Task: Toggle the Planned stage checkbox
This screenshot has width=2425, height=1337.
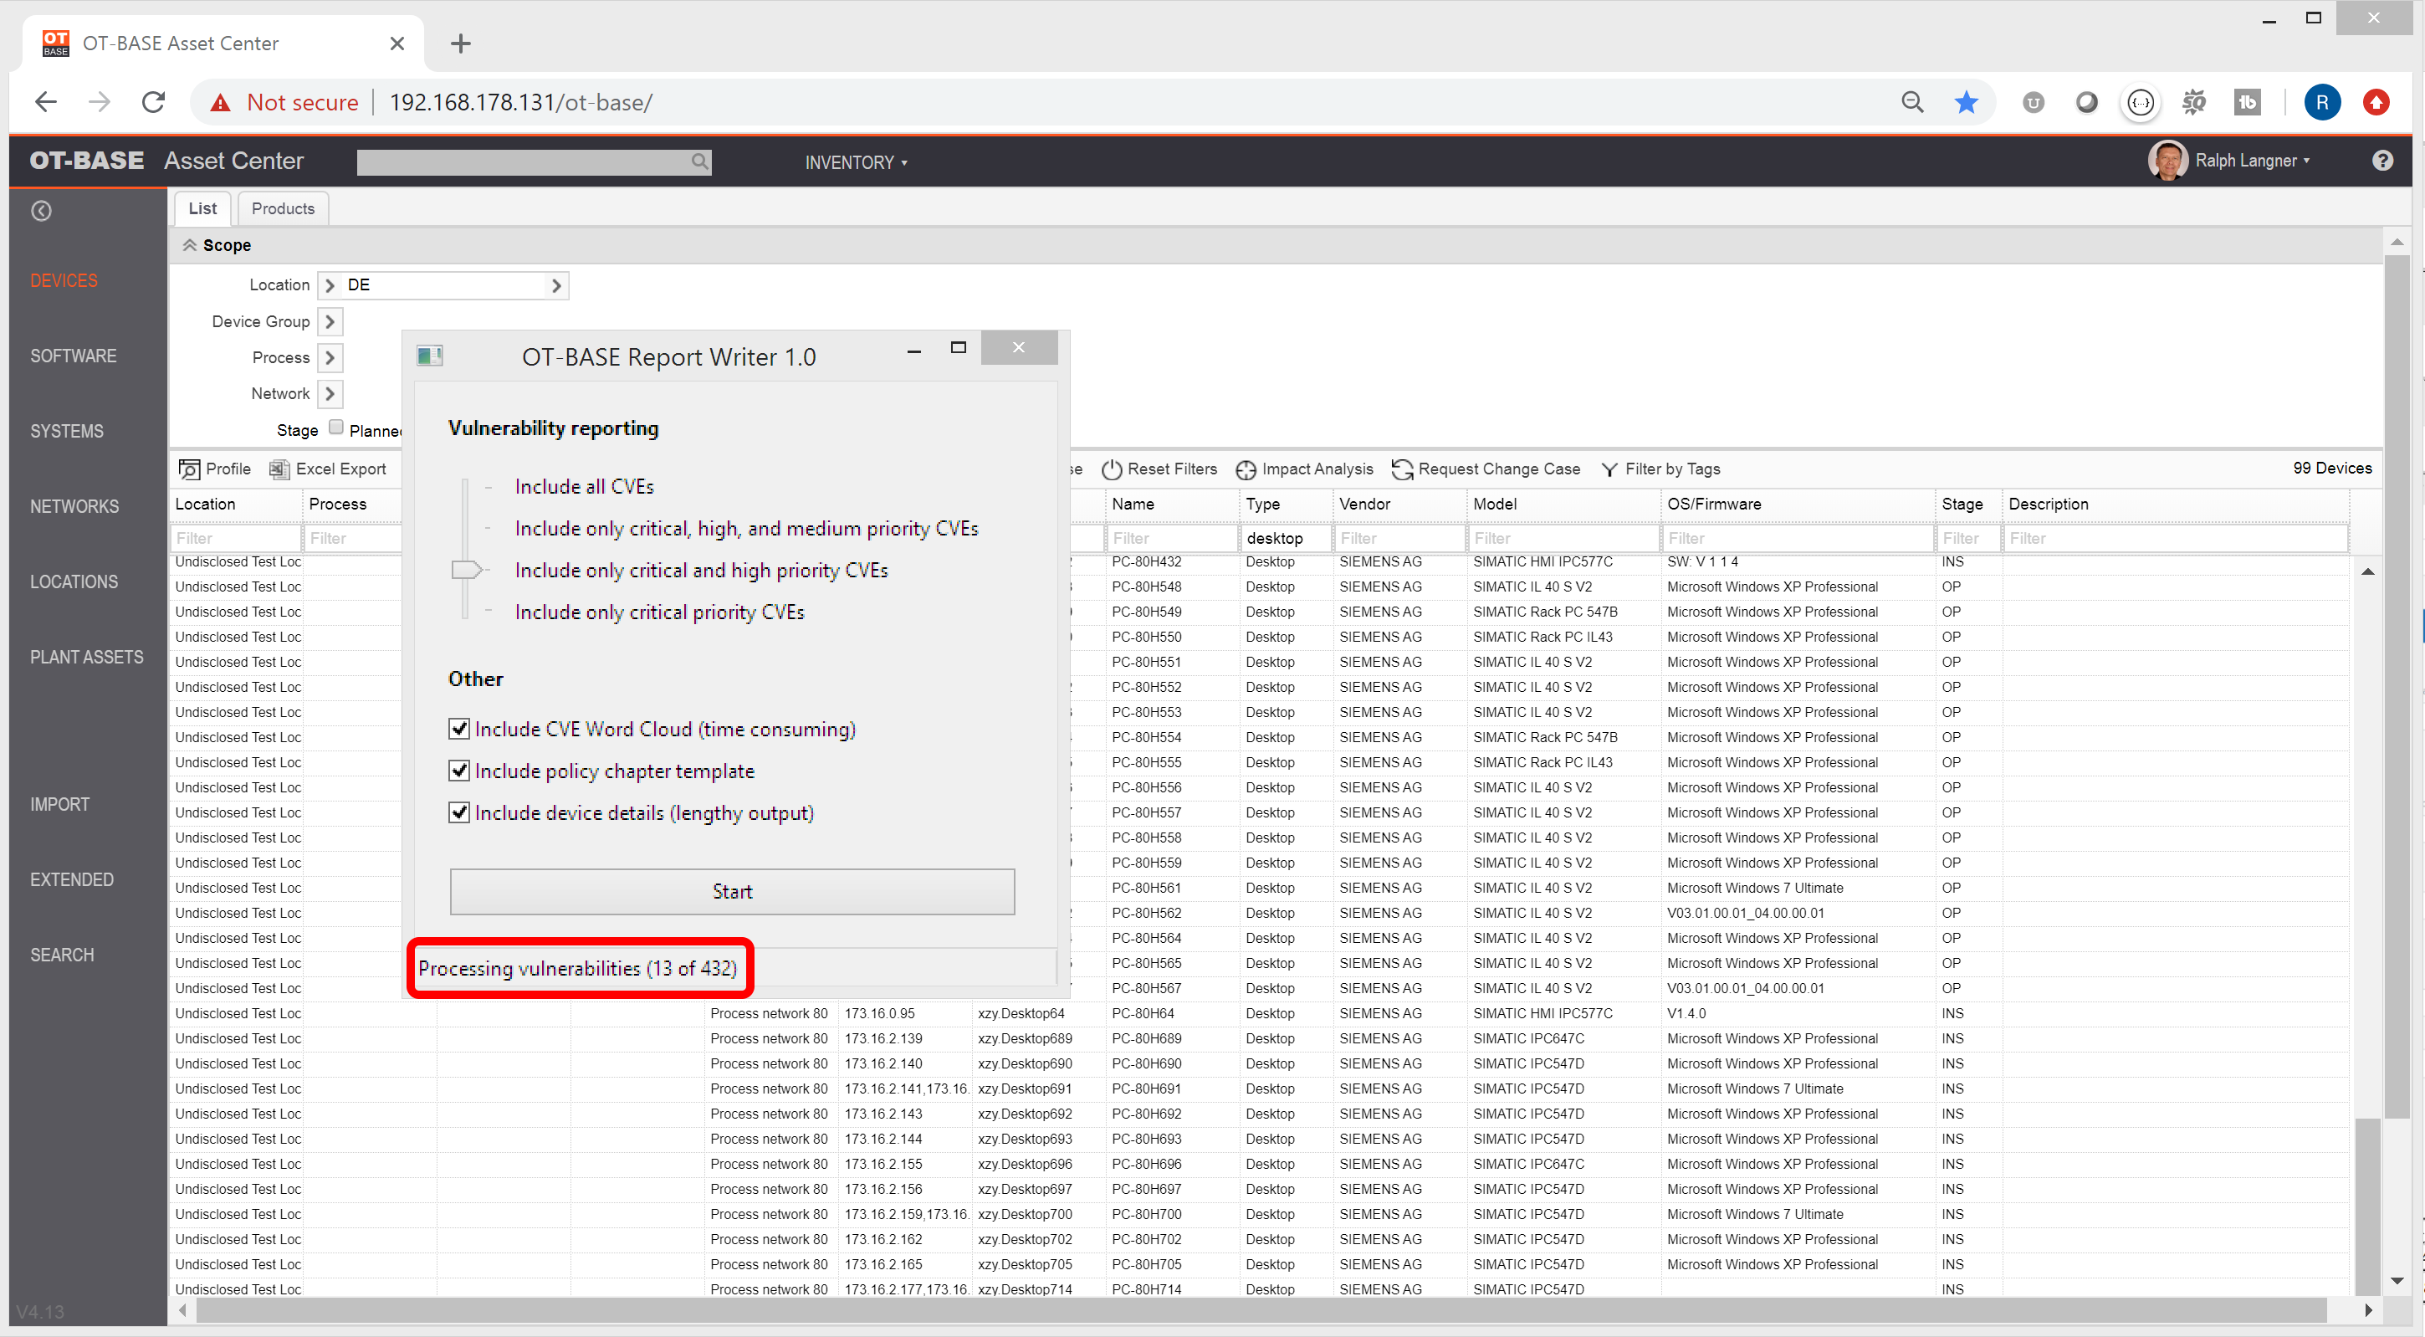Action: tap(336, 428)
